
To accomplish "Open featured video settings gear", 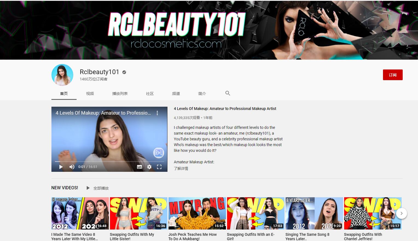I will [149, 167].
